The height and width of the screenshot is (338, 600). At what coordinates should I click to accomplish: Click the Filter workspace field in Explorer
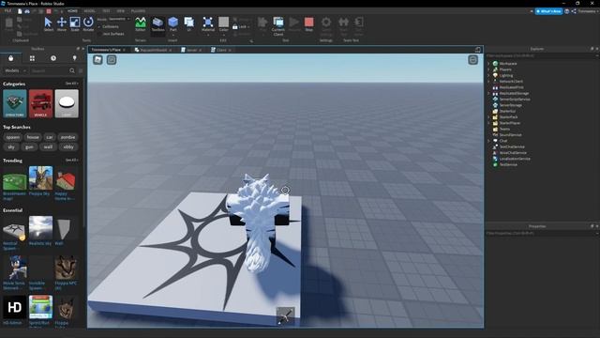tap(541, 55)
